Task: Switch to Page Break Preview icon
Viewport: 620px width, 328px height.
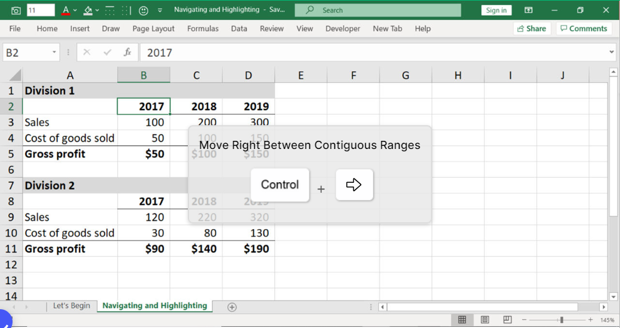Action: (x=507, y=319)
